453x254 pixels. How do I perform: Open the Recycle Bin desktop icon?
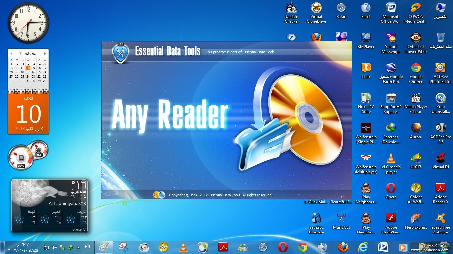(x=441, y=41)
